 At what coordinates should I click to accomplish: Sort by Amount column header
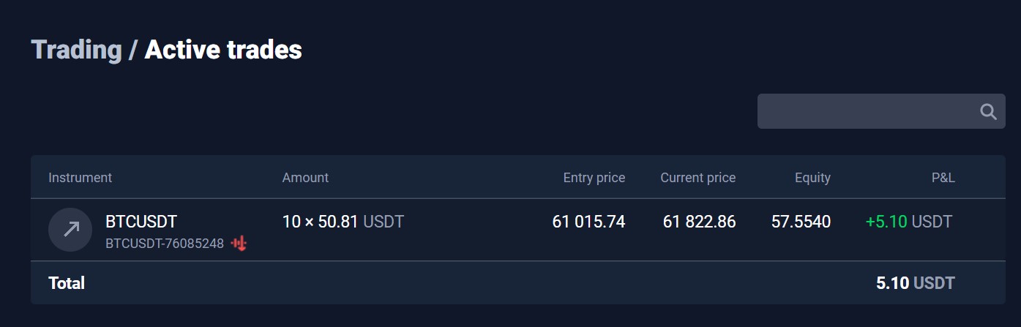(305, 178)
